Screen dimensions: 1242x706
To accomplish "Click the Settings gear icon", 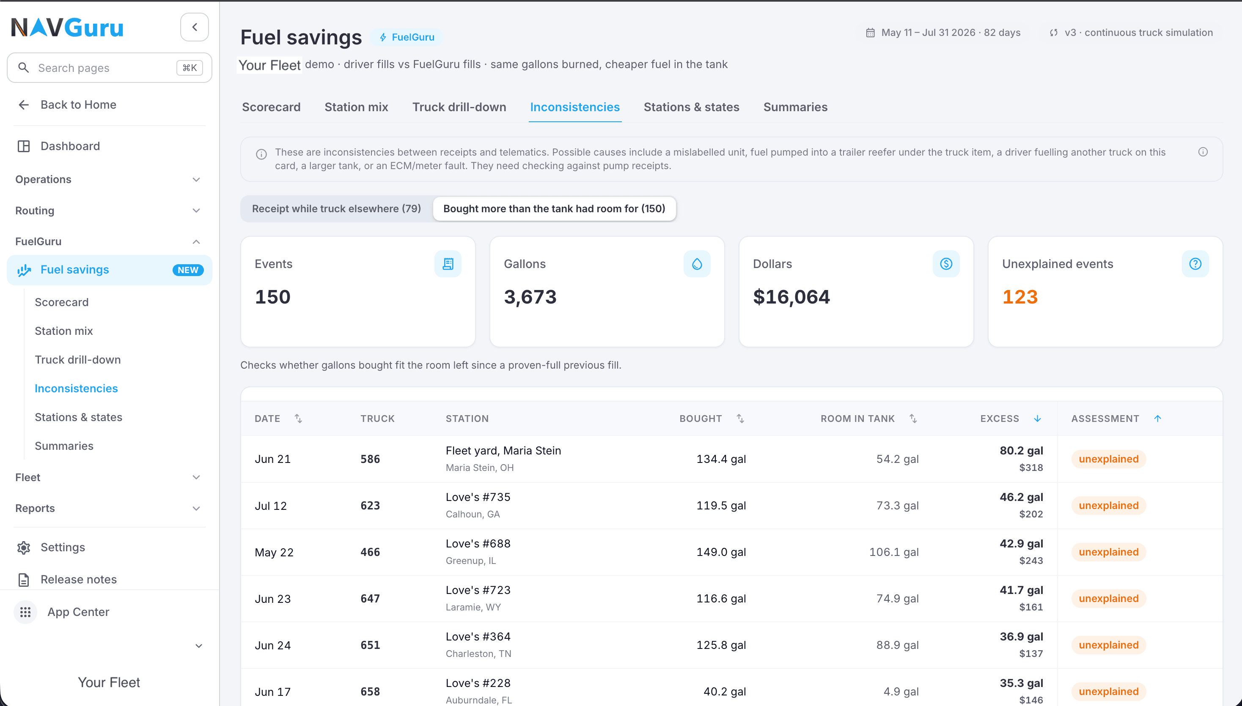I will 23,547.
